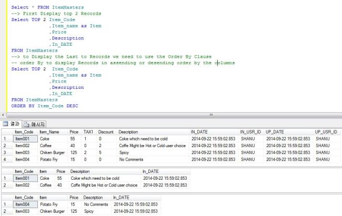
Task: Click the Chiken Burger cell in first grid
Action: coord(53,152)
